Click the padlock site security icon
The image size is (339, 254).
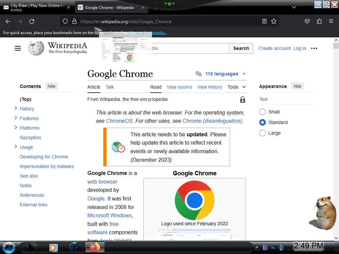(74, 21)
